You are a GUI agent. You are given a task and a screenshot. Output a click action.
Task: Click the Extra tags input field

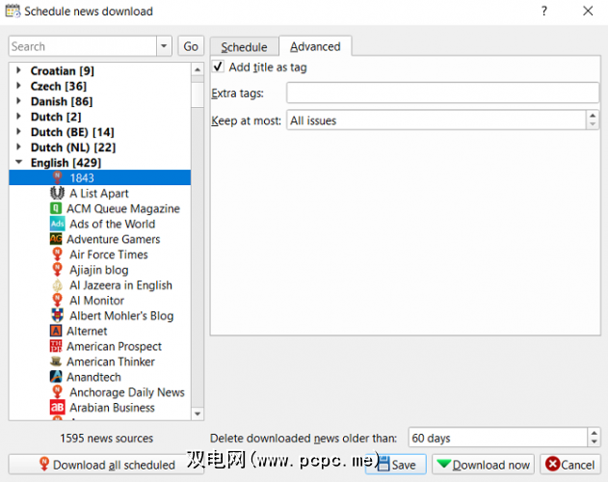point(443,93)
